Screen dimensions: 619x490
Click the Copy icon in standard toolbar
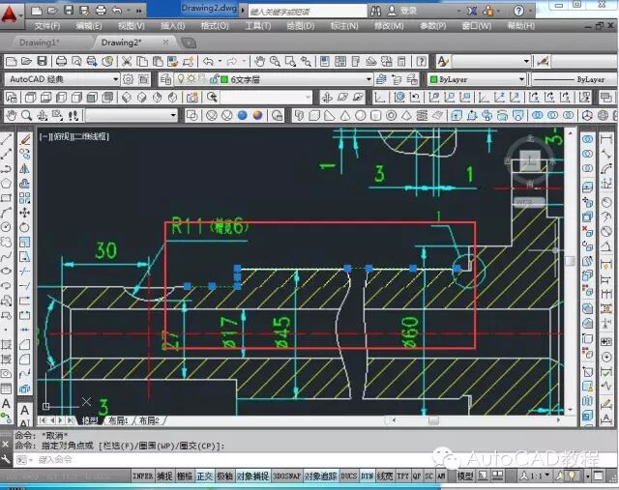[142, 61]
